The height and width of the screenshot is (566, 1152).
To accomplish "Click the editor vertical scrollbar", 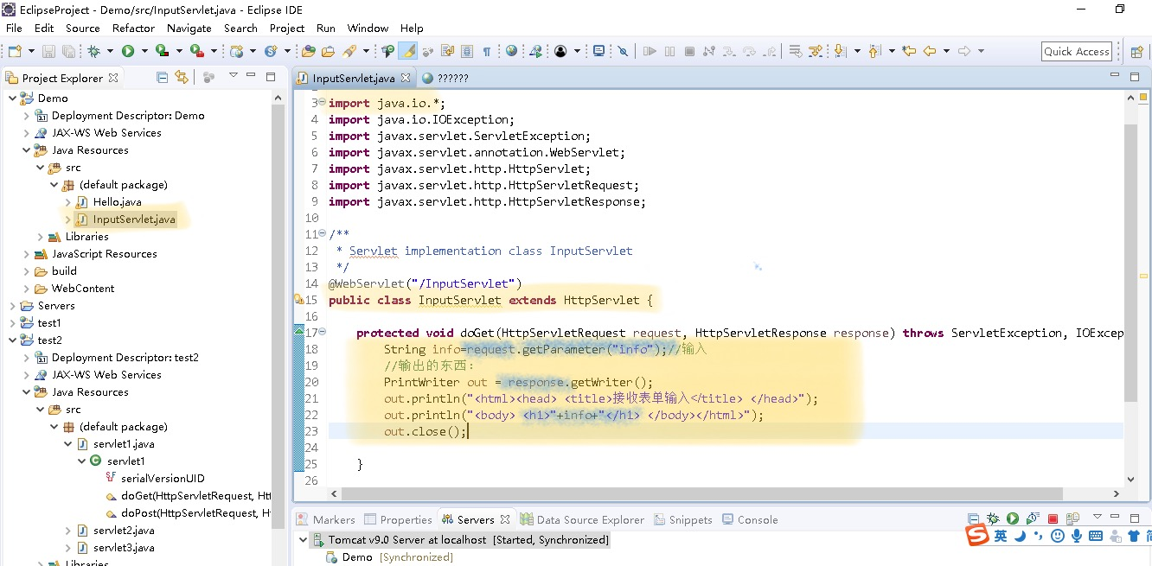I will coord(1130,263).
